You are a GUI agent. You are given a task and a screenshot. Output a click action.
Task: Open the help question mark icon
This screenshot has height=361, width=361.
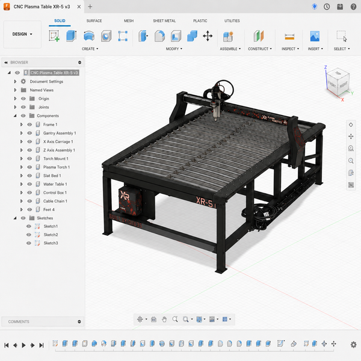[x=353, y=7]
